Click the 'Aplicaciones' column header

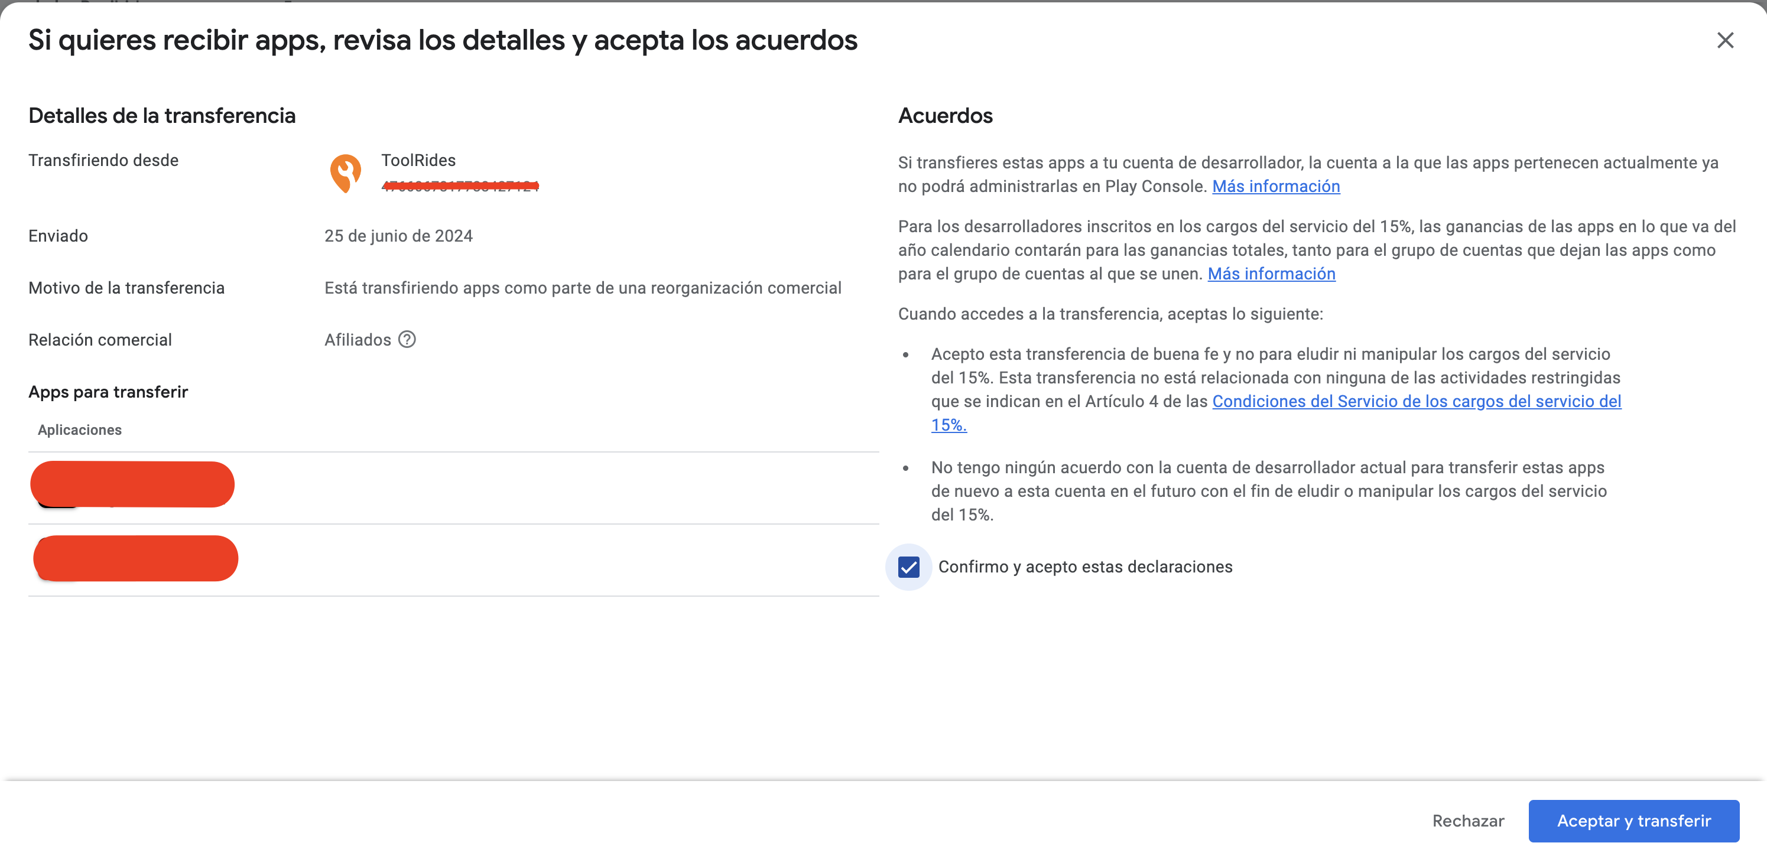(x=80, y=430)
